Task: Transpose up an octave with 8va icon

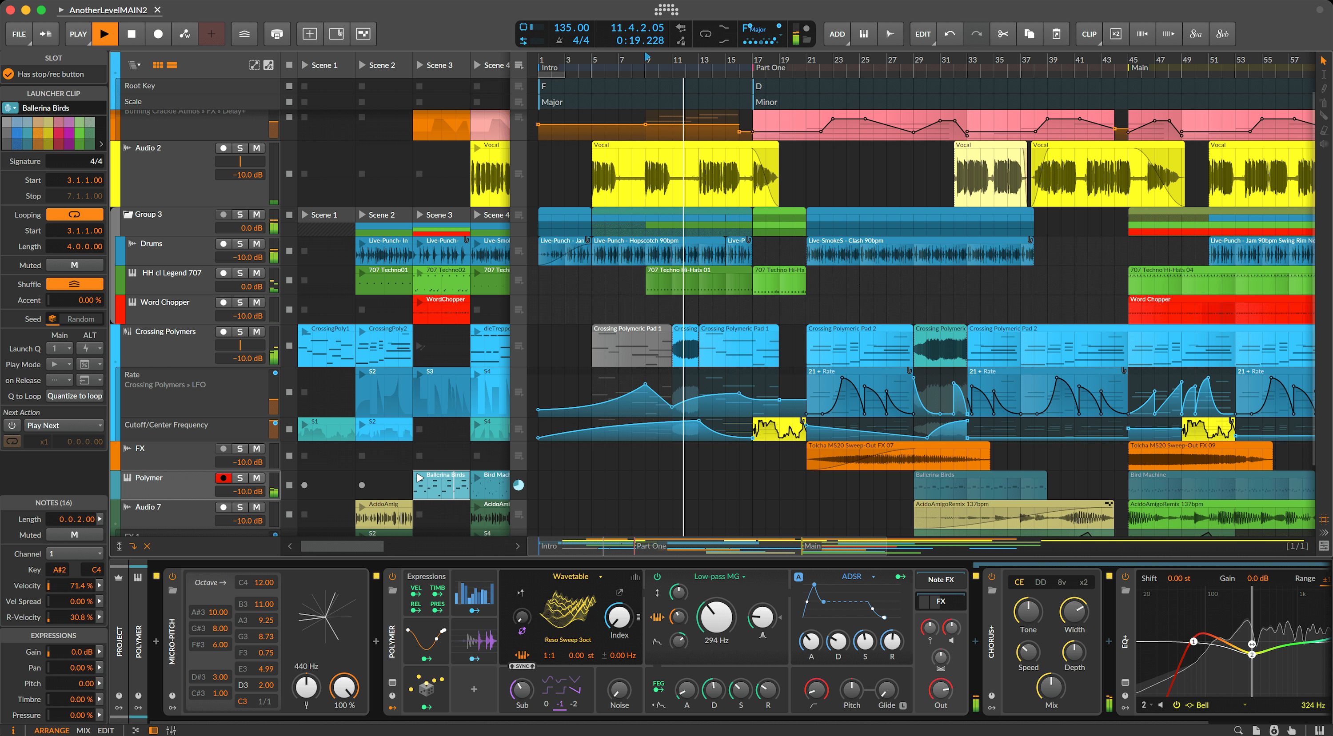Action: (x=1195, y=34)
